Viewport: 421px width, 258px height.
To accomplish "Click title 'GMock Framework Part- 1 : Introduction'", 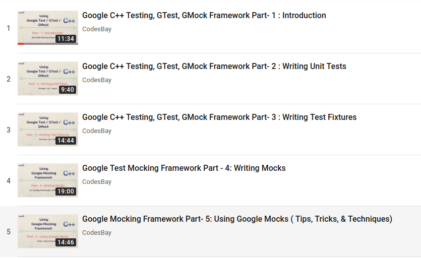I will click(204, 16).
